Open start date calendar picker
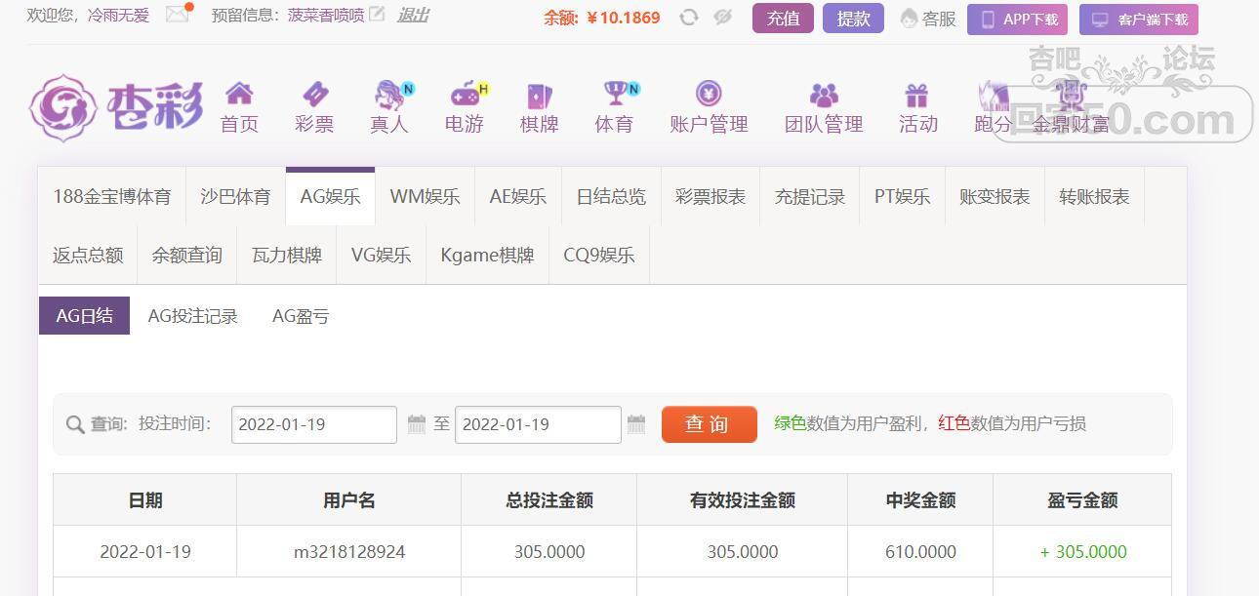This screenshot has height=596, width=1259. [x=417, y=424]
